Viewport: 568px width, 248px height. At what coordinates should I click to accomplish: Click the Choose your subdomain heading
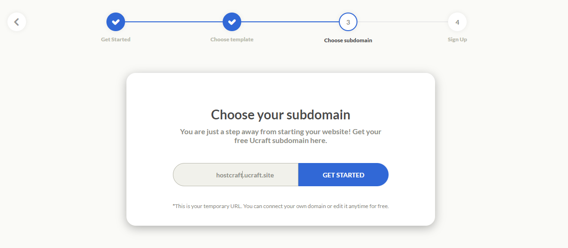point(281,114)
